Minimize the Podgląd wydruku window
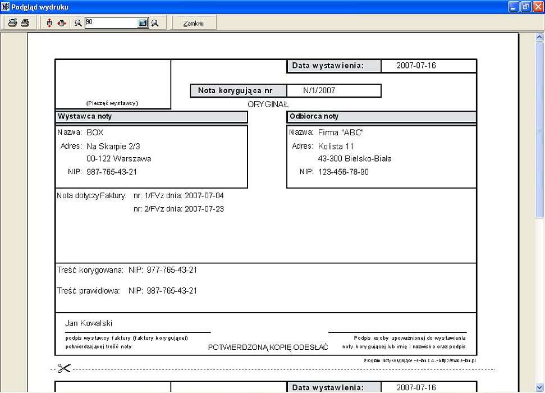 (514, 7)
